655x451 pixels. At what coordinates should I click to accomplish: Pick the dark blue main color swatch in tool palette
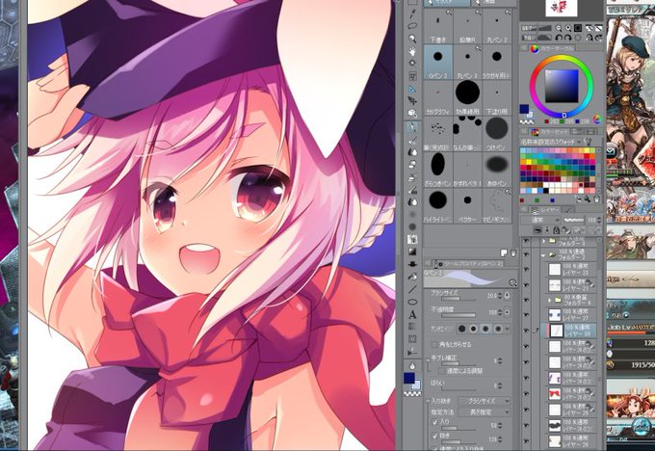tap(409, 379)
